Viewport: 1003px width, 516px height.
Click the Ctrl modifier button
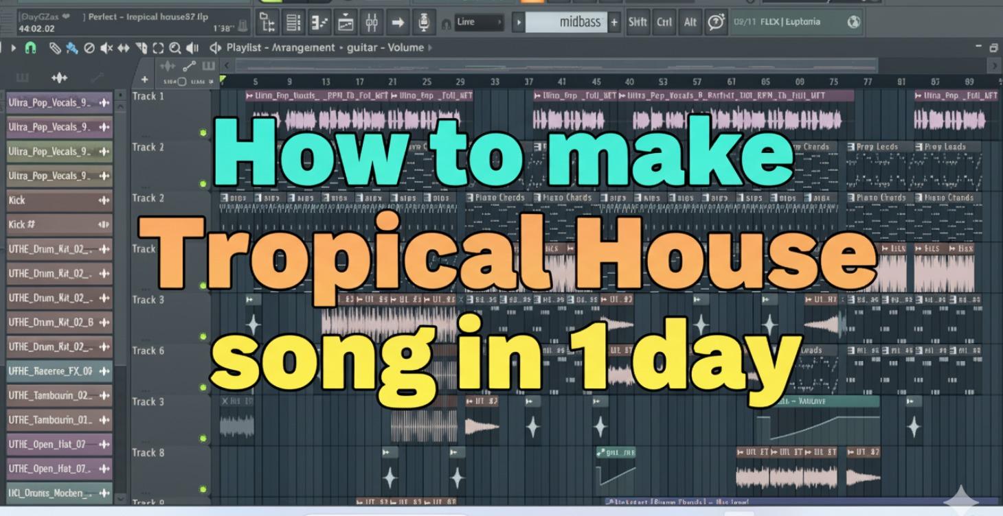coord(664,22)
